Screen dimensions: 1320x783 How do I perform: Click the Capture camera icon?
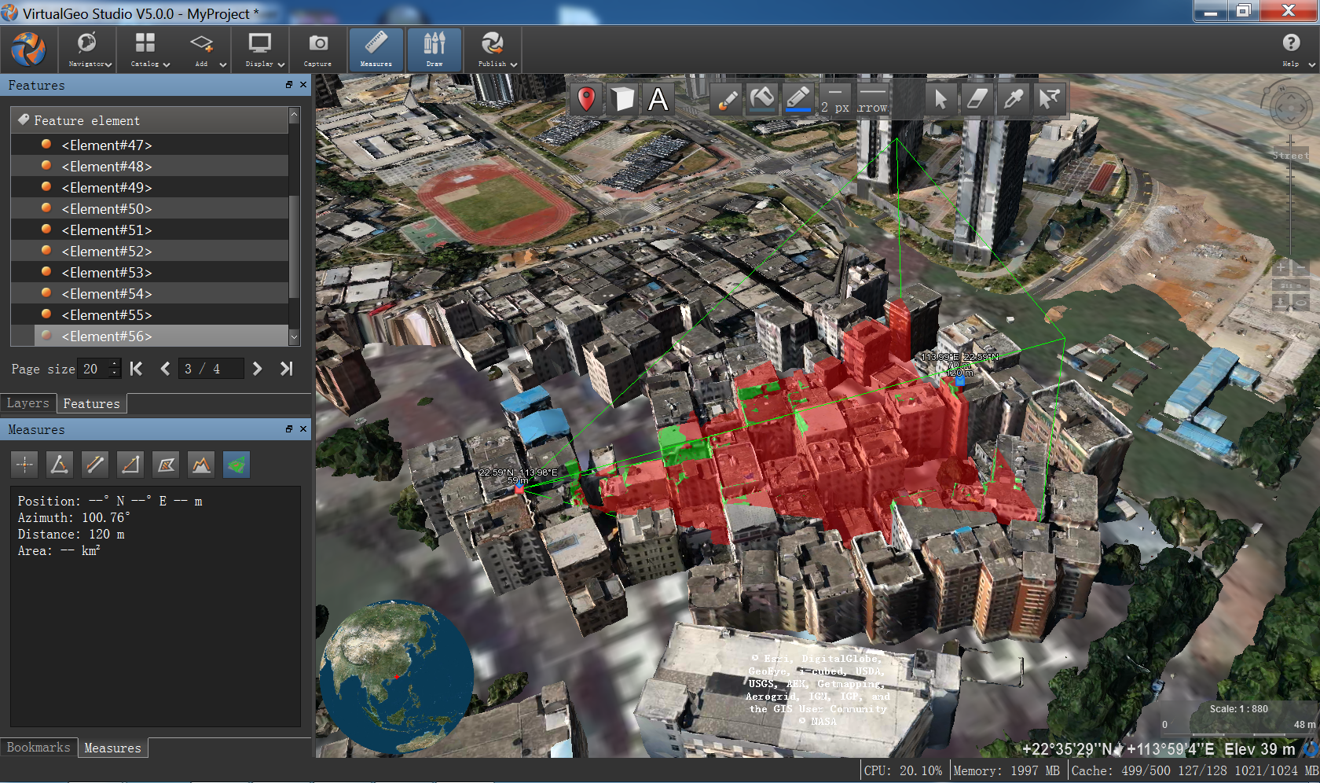pos(317,49)
